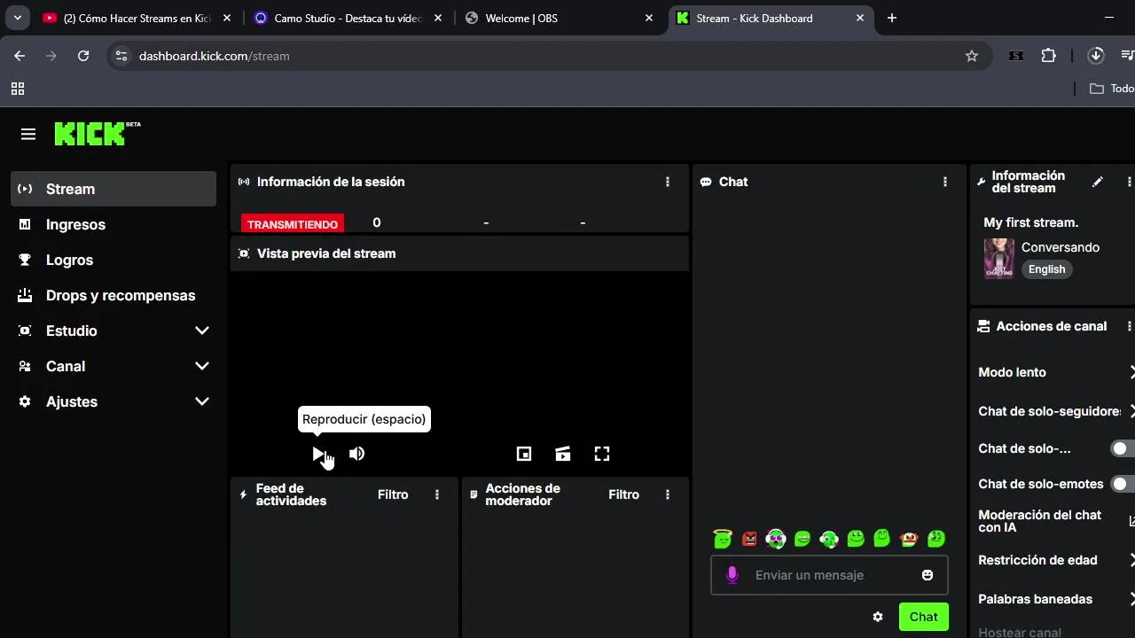Open the tab search dropdown arrow
The image size is (1135, 638).
pos(18,18)
